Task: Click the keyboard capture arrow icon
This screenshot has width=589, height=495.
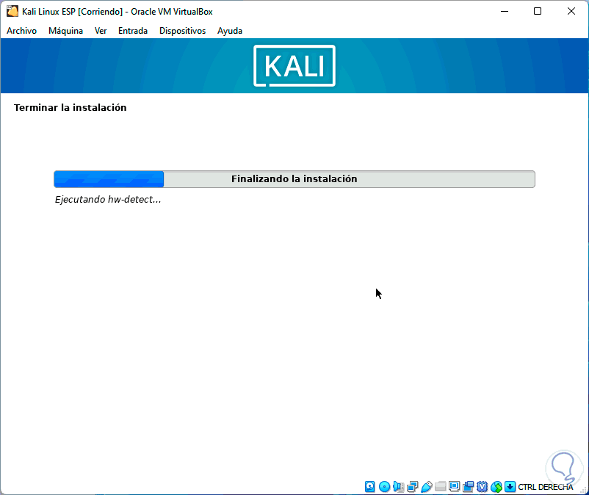Action: click(x=510, y=487)
